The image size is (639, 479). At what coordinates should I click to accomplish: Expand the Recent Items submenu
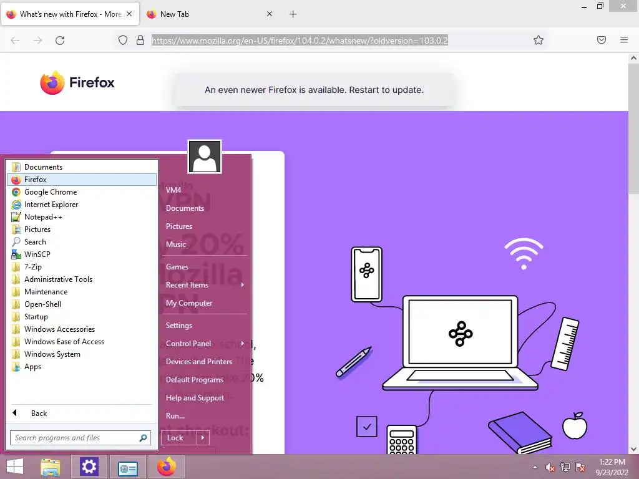[205, 285]
